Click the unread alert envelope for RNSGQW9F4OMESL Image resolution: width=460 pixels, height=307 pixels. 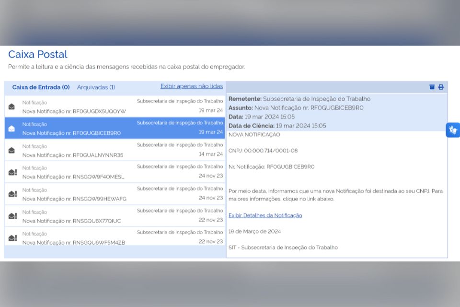tap(13, 172)
